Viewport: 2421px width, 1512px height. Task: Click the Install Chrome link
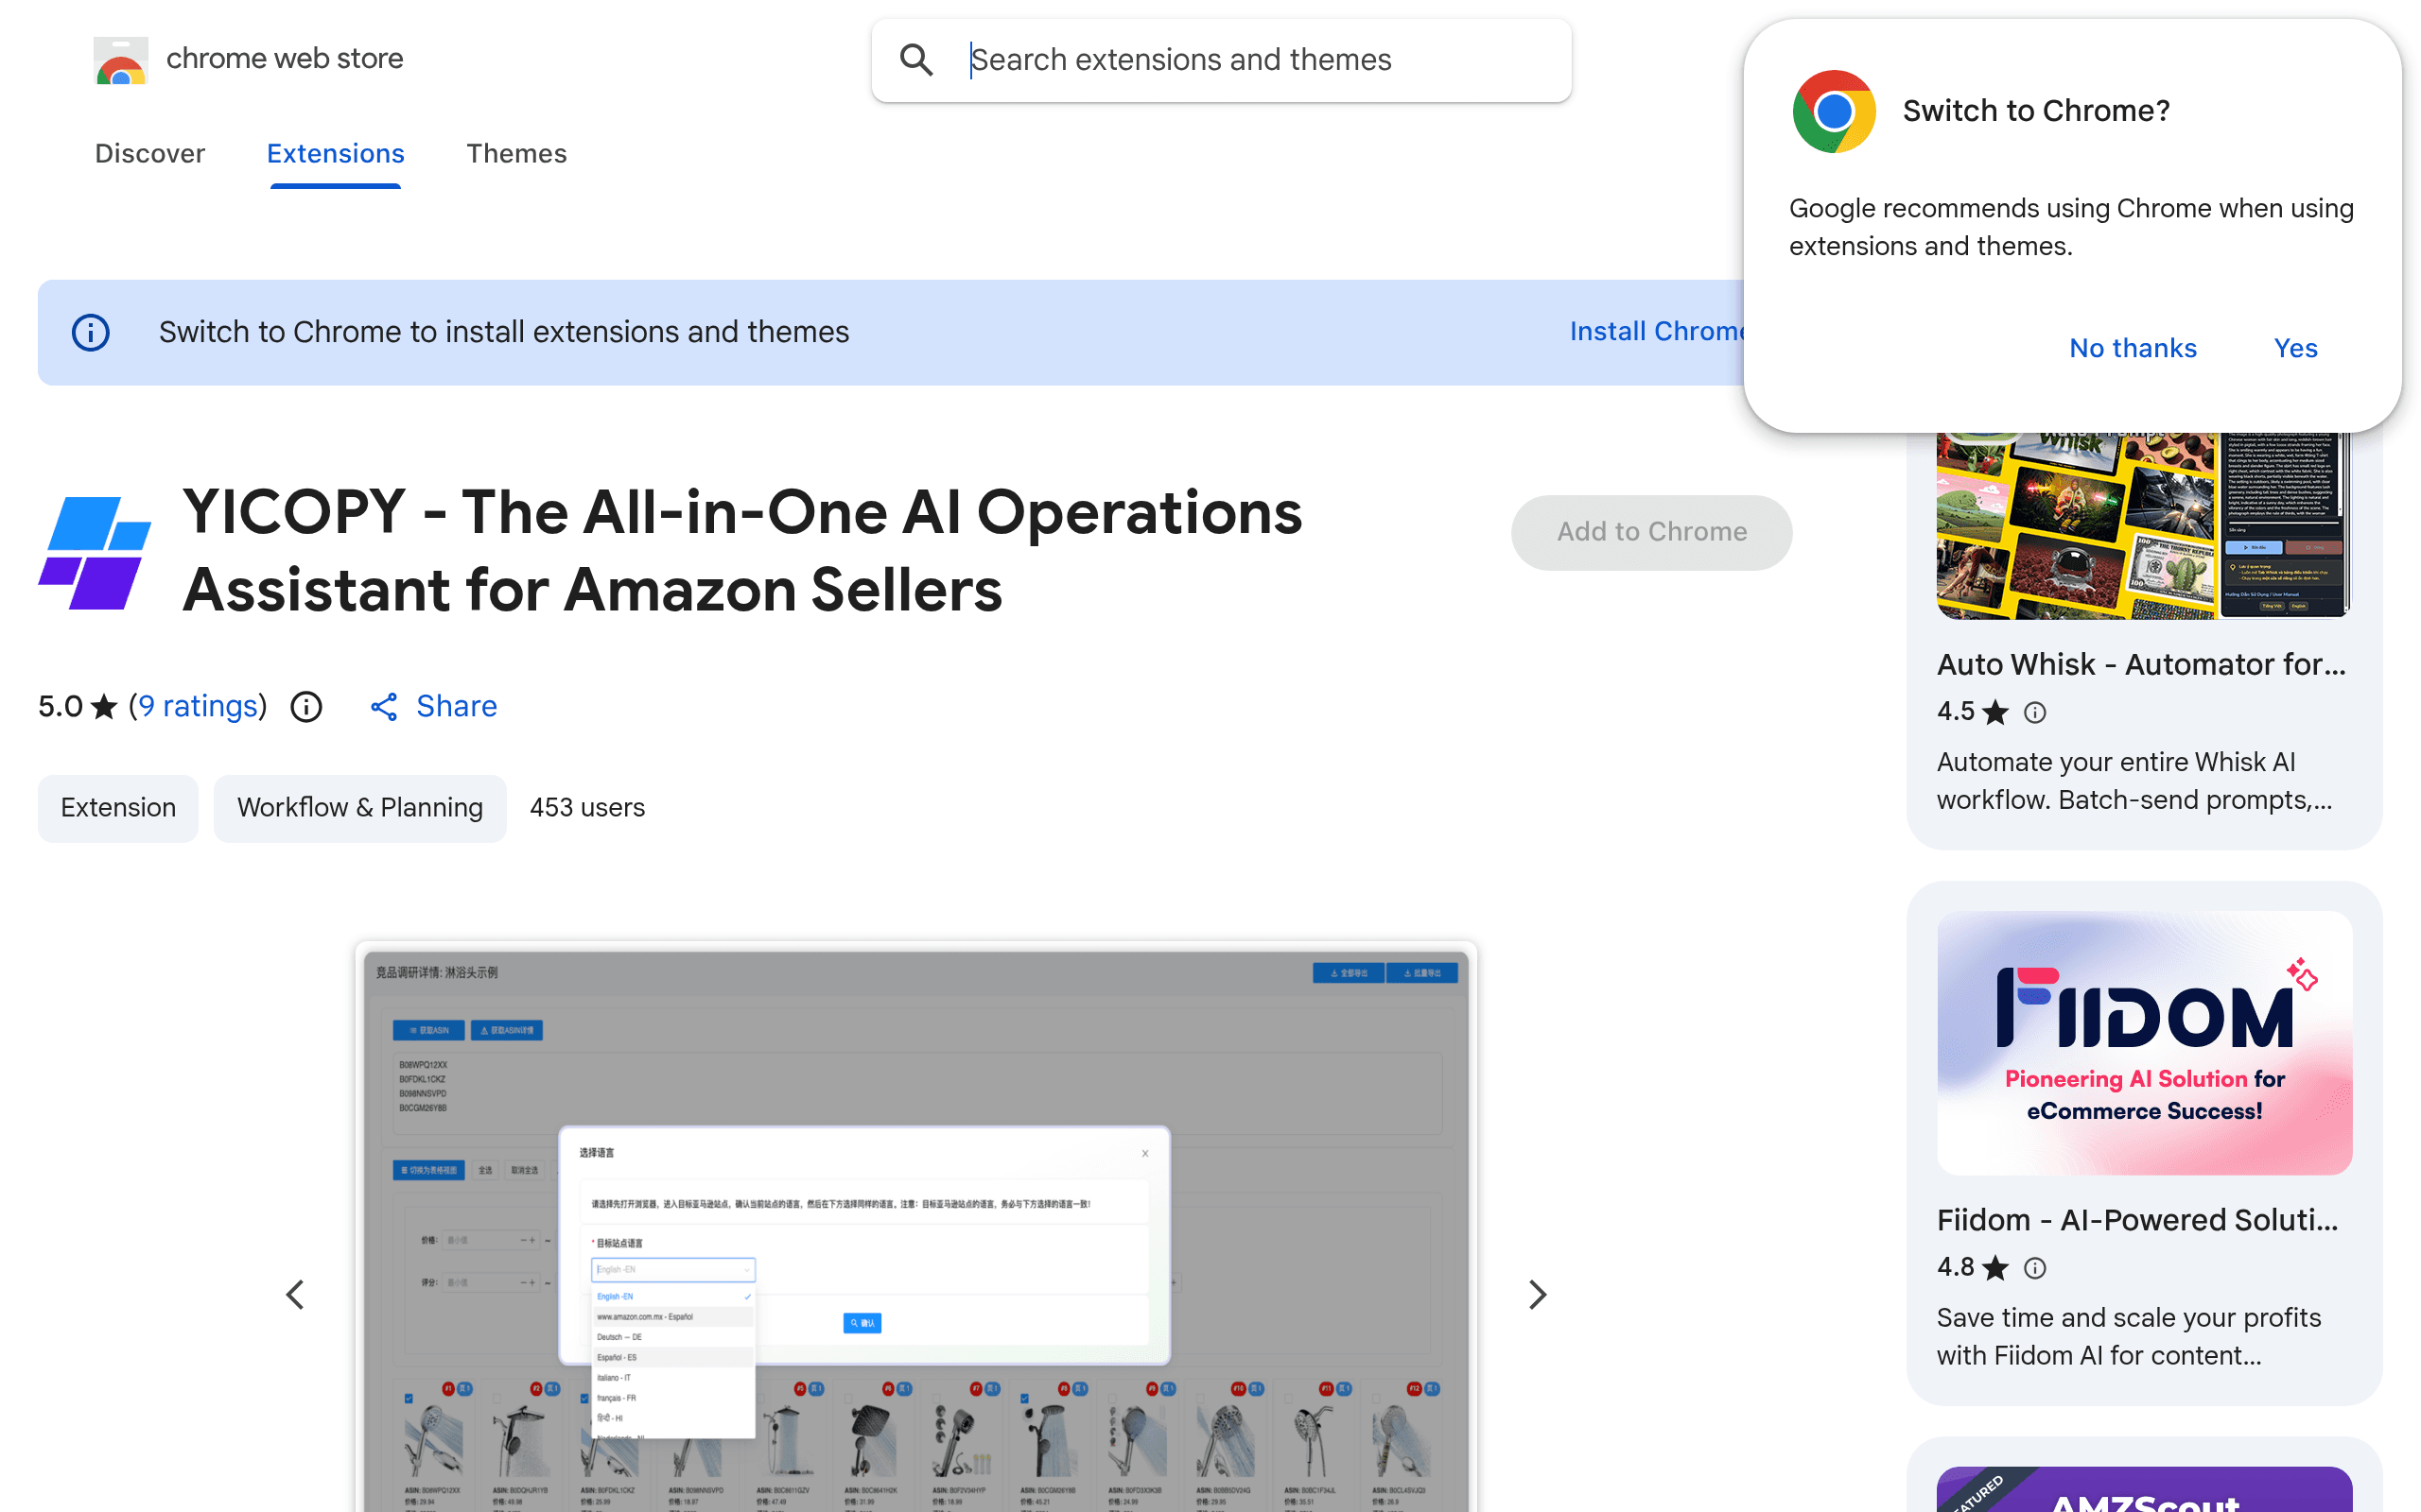(x=1657, y=331)
